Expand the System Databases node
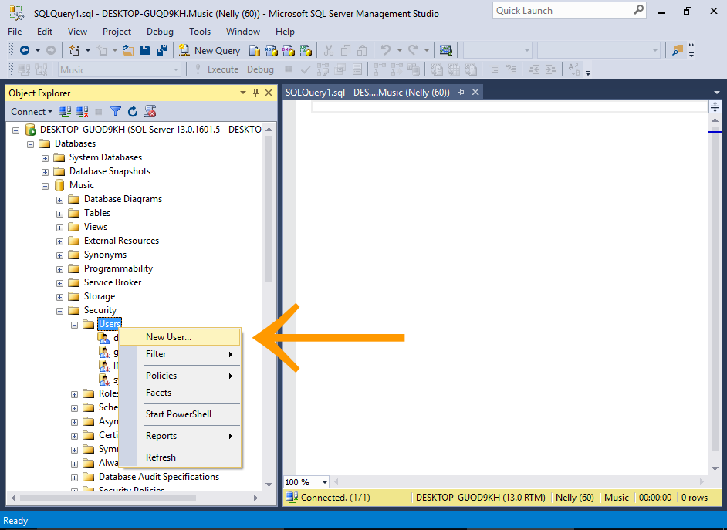727x530 pixels. 46,157
